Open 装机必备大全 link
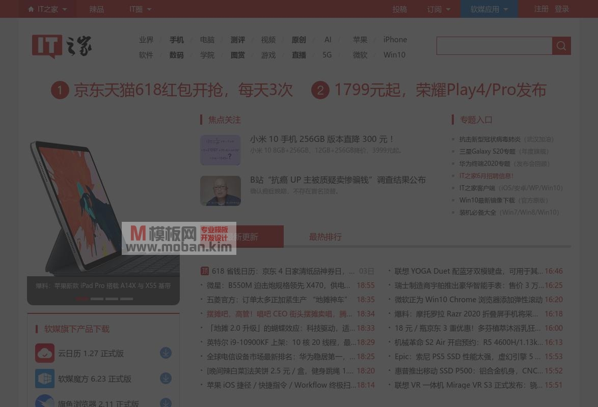The height and width of the screenshot is (407, 598). [x=477, y=212]
